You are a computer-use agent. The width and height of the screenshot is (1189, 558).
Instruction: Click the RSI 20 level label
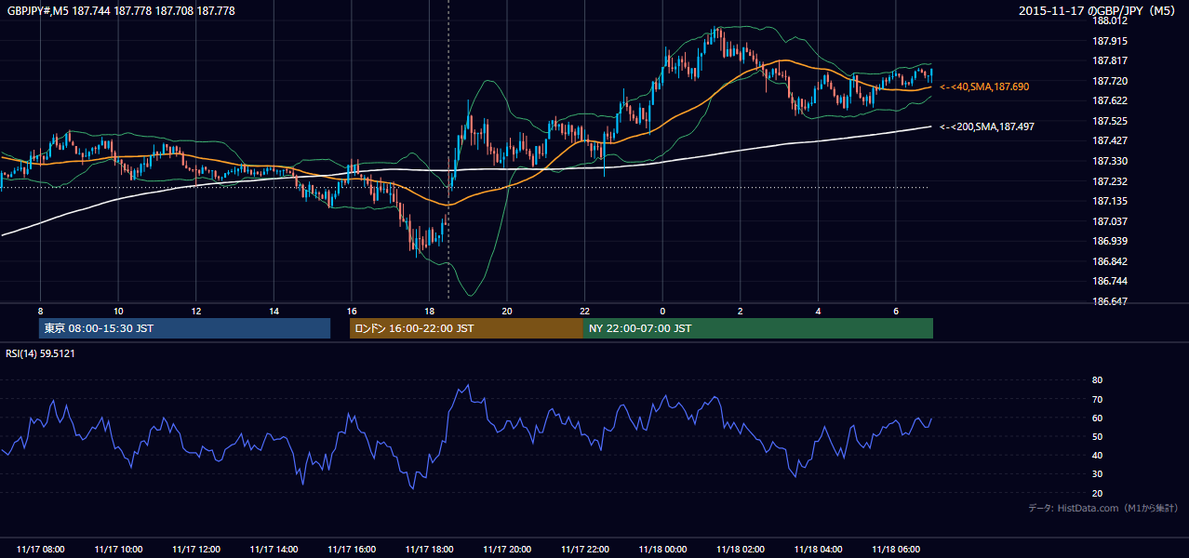[x=1097, y=494]
